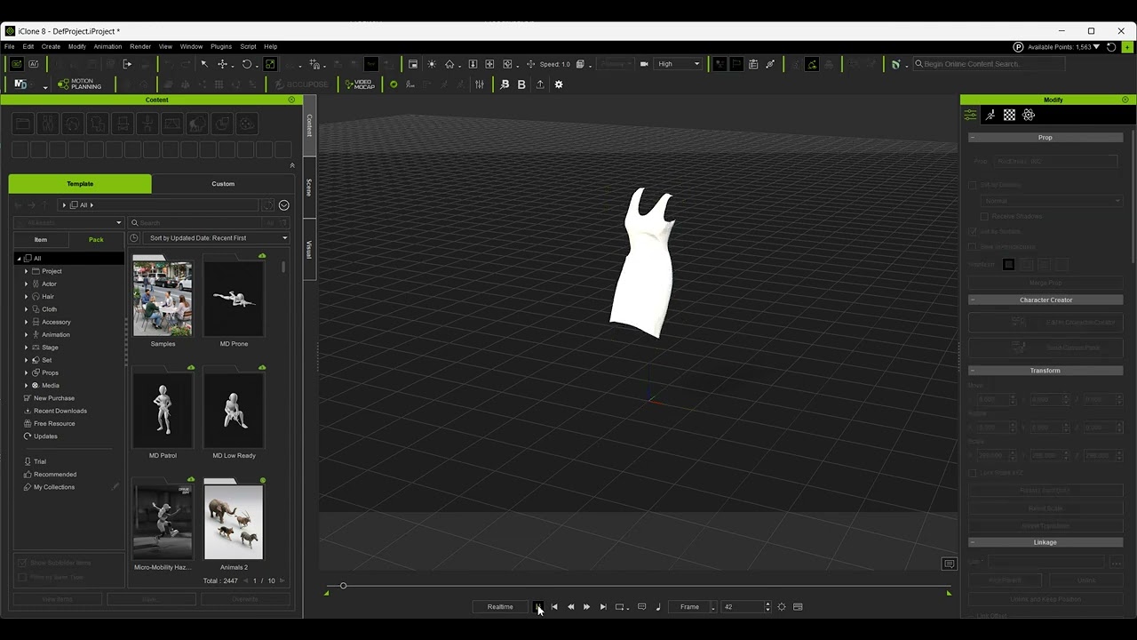This screenshot has height=640, width=1137.
Task: Open the Visual side tab
Action: (309, 250)
